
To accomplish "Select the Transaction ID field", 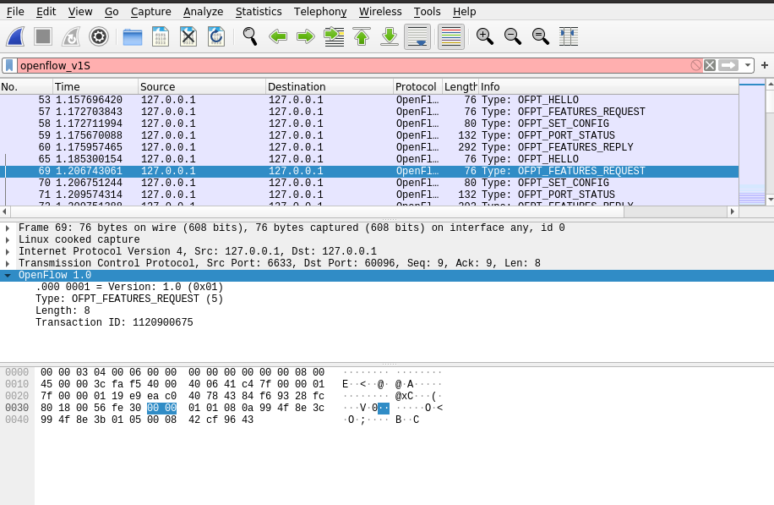I will click(114, 322).
